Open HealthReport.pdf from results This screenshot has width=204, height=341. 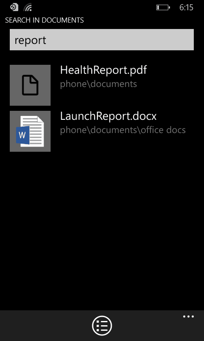[103, 70]
